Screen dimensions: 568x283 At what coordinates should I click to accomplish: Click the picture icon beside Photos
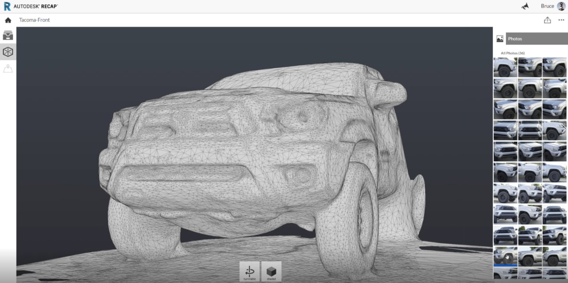500,39
